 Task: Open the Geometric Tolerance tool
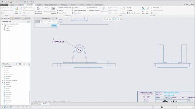click(x=53, y=10)
